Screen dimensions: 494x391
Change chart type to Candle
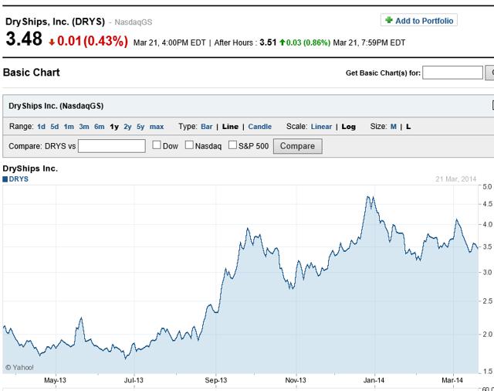tap(260, 127)
